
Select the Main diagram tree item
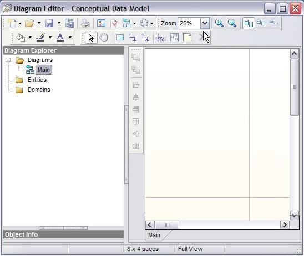[x=44, y=70]
